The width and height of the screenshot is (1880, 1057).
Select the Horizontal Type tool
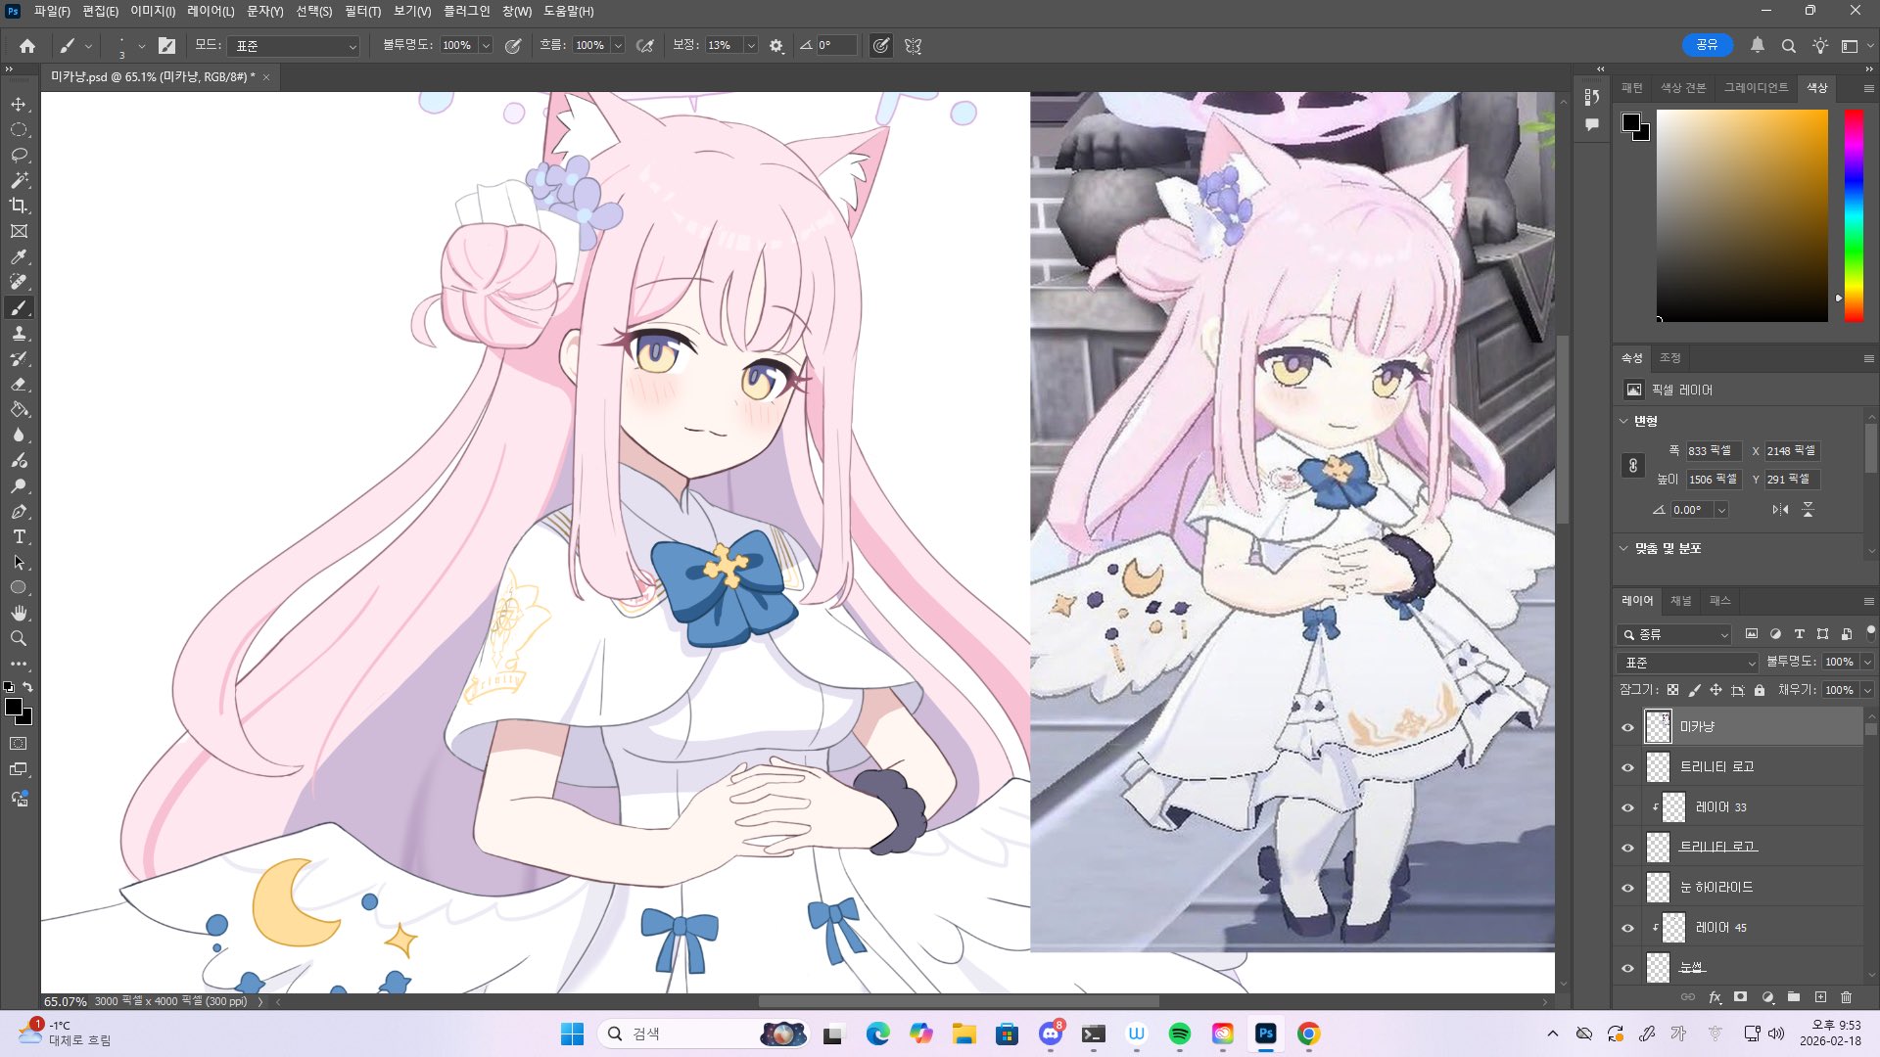click(x=19, y=537)
